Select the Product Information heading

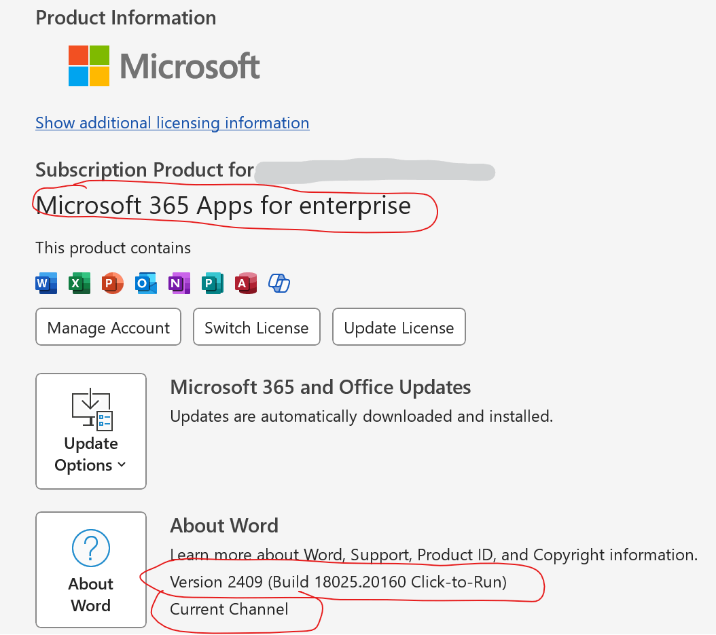pyautogui.click(x=126, y=18)
